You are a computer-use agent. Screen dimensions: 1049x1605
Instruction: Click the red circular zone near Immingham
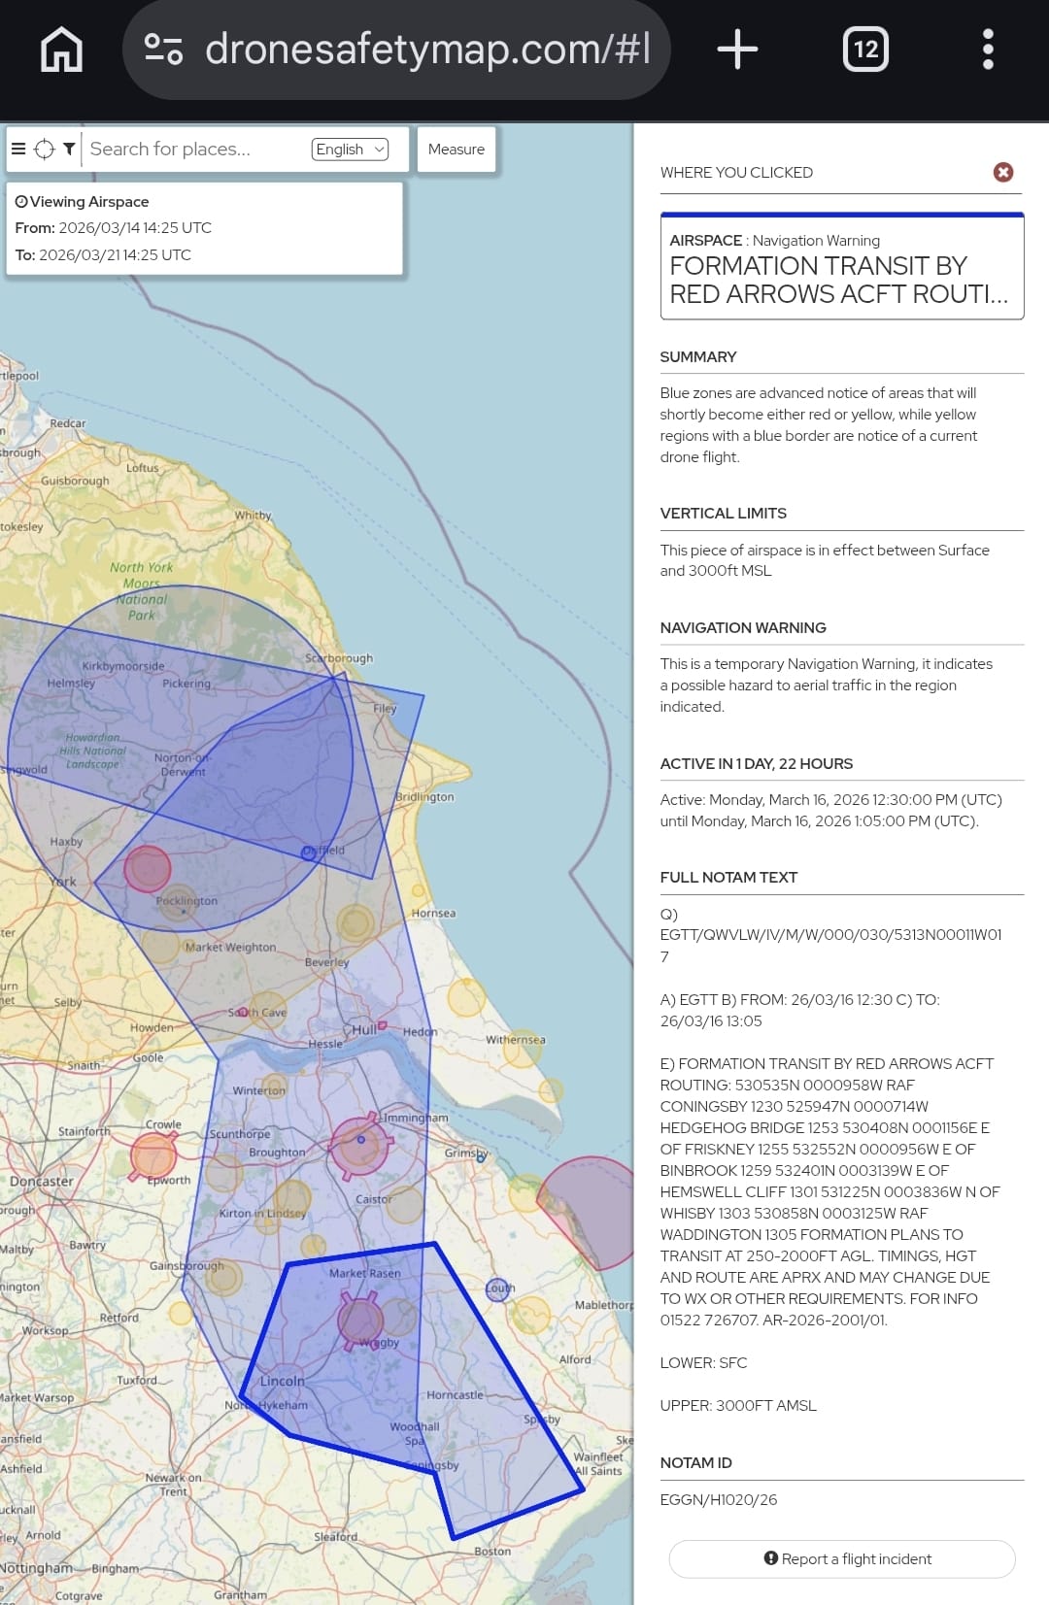tap(360, 1146)
